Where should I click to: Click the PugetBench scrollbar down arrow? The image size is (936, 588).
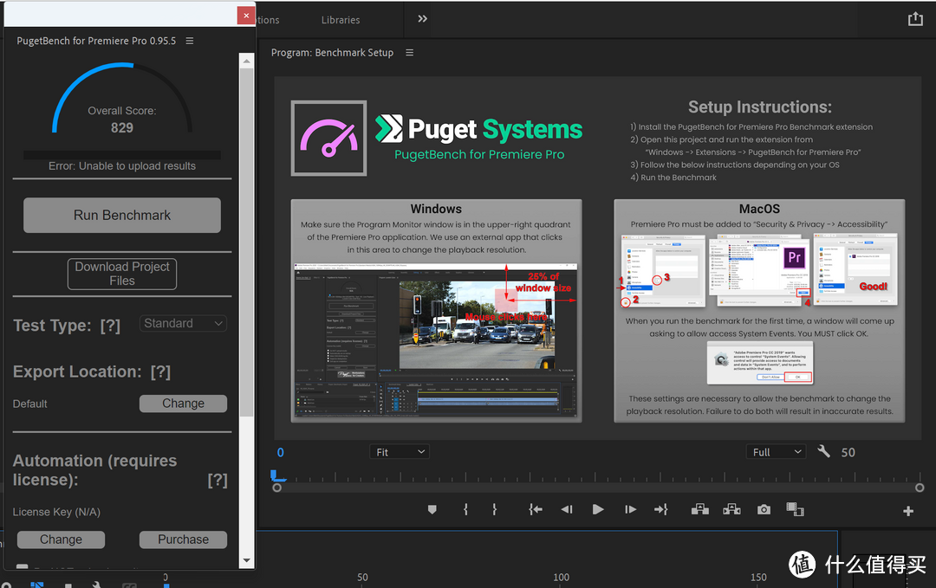click(x=246, y=560)
